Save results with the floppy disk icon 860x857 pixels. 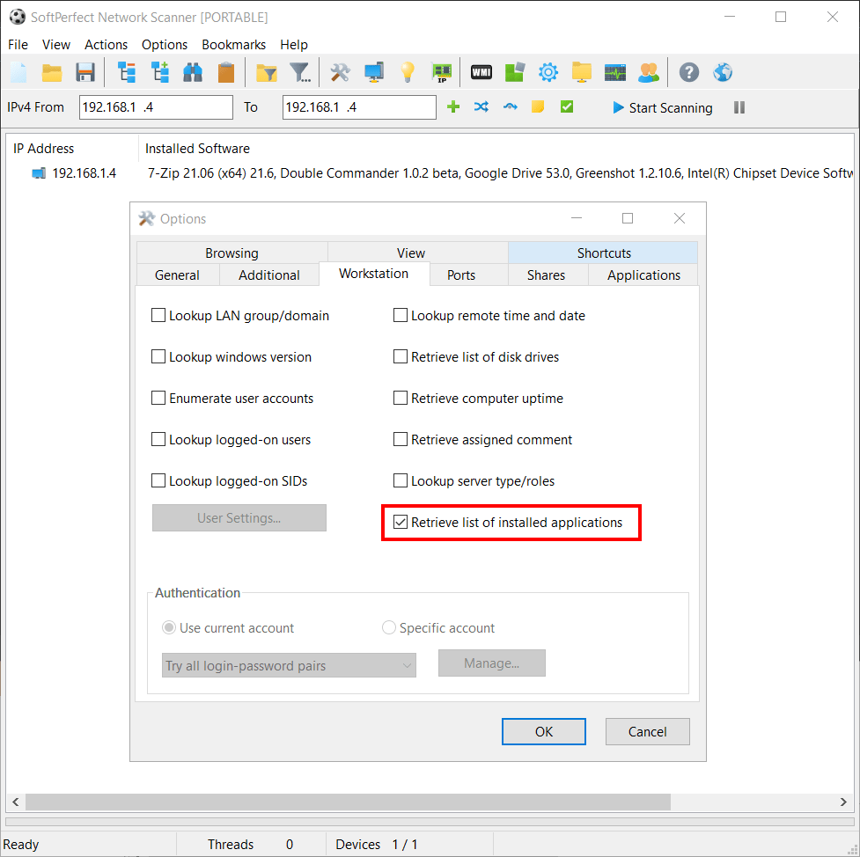85,72
